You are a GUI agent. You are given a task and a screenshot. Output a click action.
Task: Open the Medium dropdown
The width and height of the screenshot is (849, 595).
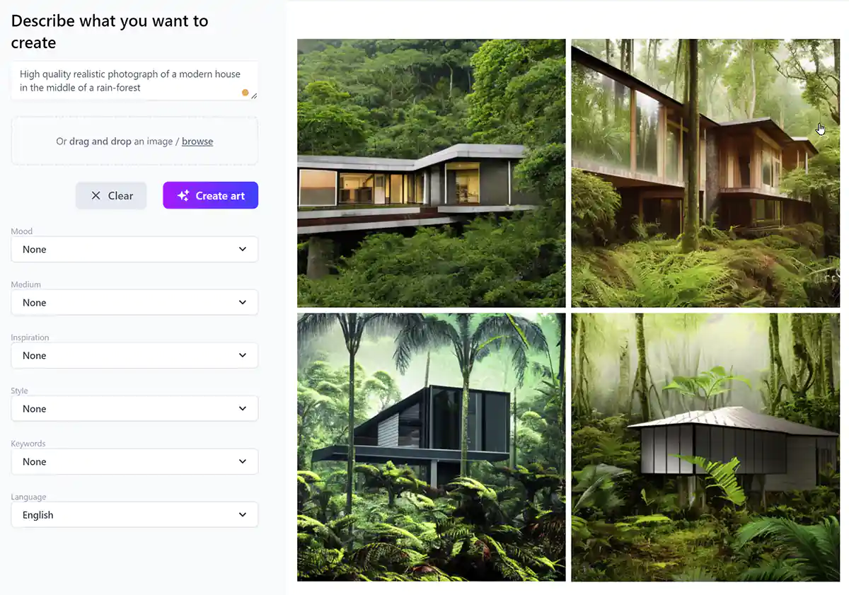134,302
